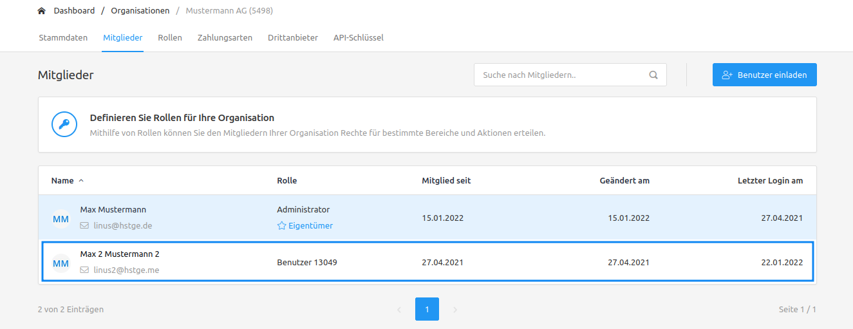Select pagination page 1 button
This screenshot has height=329, width=853.
[427, 309]
